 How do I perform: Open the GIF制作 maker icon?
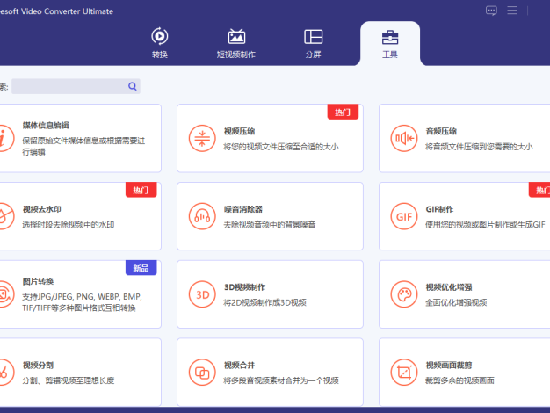coord(404,216)
